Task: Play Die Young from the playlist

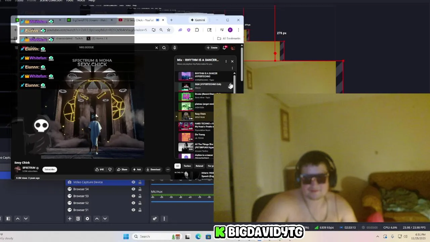Action: click(200, 135)
